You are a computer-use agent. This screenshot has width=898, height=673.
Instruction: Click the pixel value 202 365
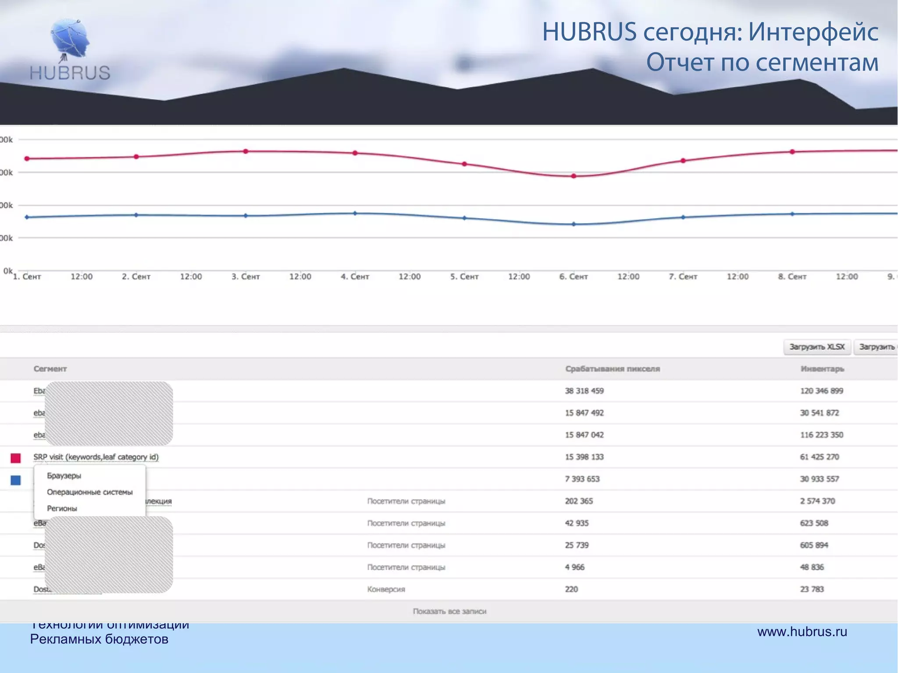pyautogui.click(x=579, y=501)
